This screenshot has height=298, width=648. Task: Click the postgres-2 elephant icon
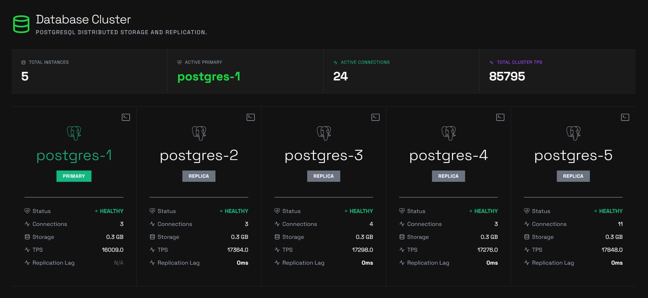coord(199,133)
